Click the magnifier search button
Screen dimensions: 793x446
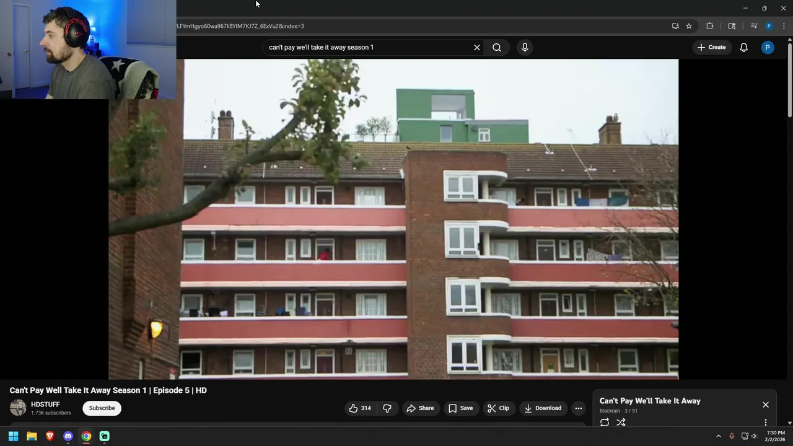click(497, 47)
